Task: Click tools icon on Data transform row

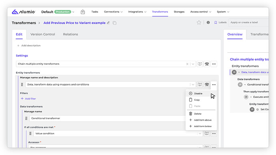Action: pos(207,85)
